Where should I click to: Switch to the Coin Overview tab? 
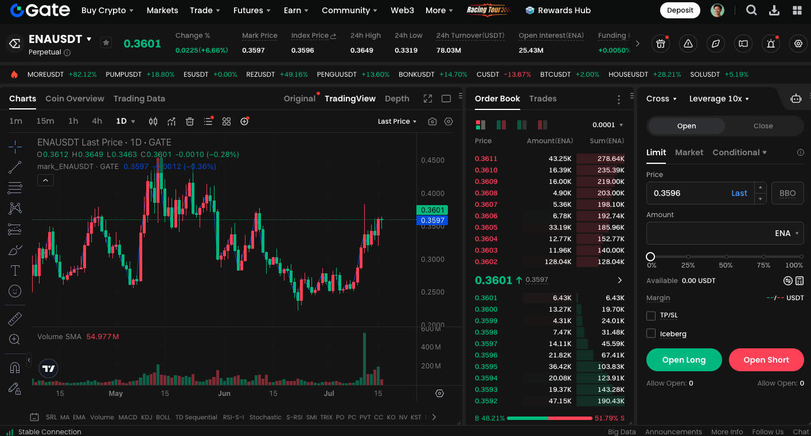(x=75, y=99)
